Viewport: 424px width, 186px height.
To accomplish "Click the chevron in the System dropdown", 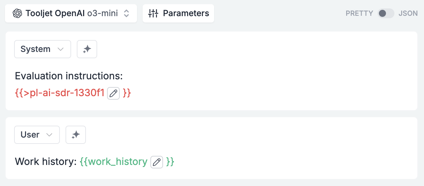I will click(x=61, y=49).
